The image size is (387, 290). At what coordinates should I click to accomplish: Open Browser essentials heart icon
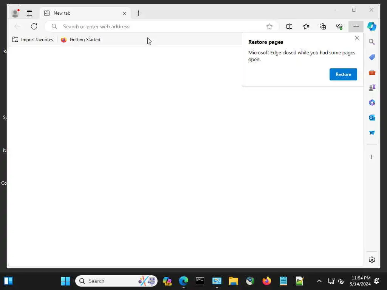tap(339, 26)
